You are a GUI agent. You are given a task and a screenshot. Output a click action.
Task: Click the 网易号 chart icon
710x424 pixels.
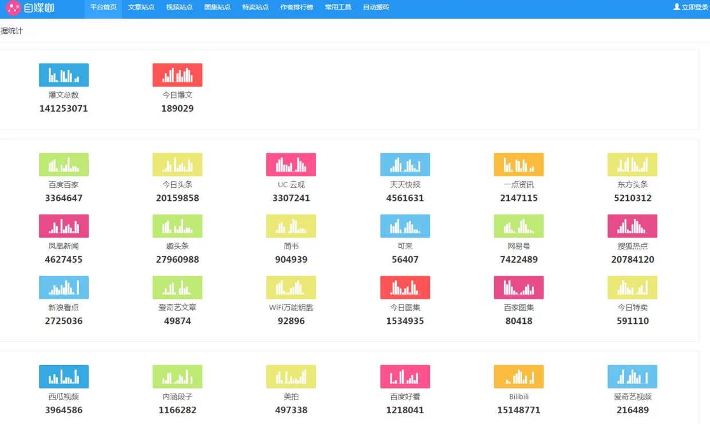click(x=519, y=226)
